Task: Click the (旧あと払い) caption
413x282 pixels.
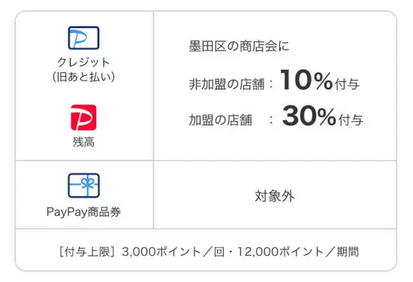Action: tap(83, 77)
